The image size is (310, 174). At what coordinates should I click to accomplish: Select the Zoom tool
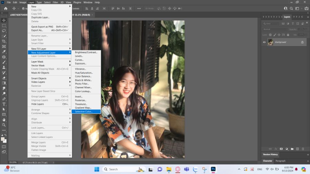click(4, 125)
